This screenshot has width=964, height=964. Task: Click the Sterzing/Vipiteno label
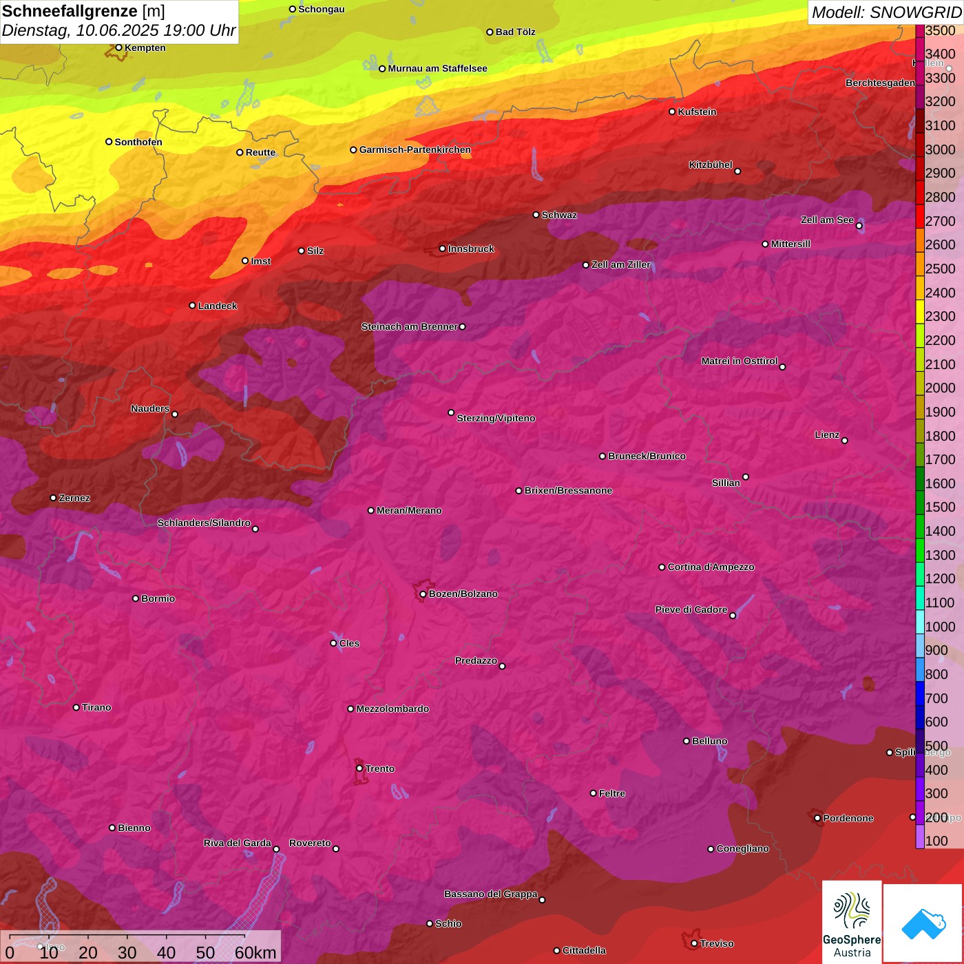(496, 418)
